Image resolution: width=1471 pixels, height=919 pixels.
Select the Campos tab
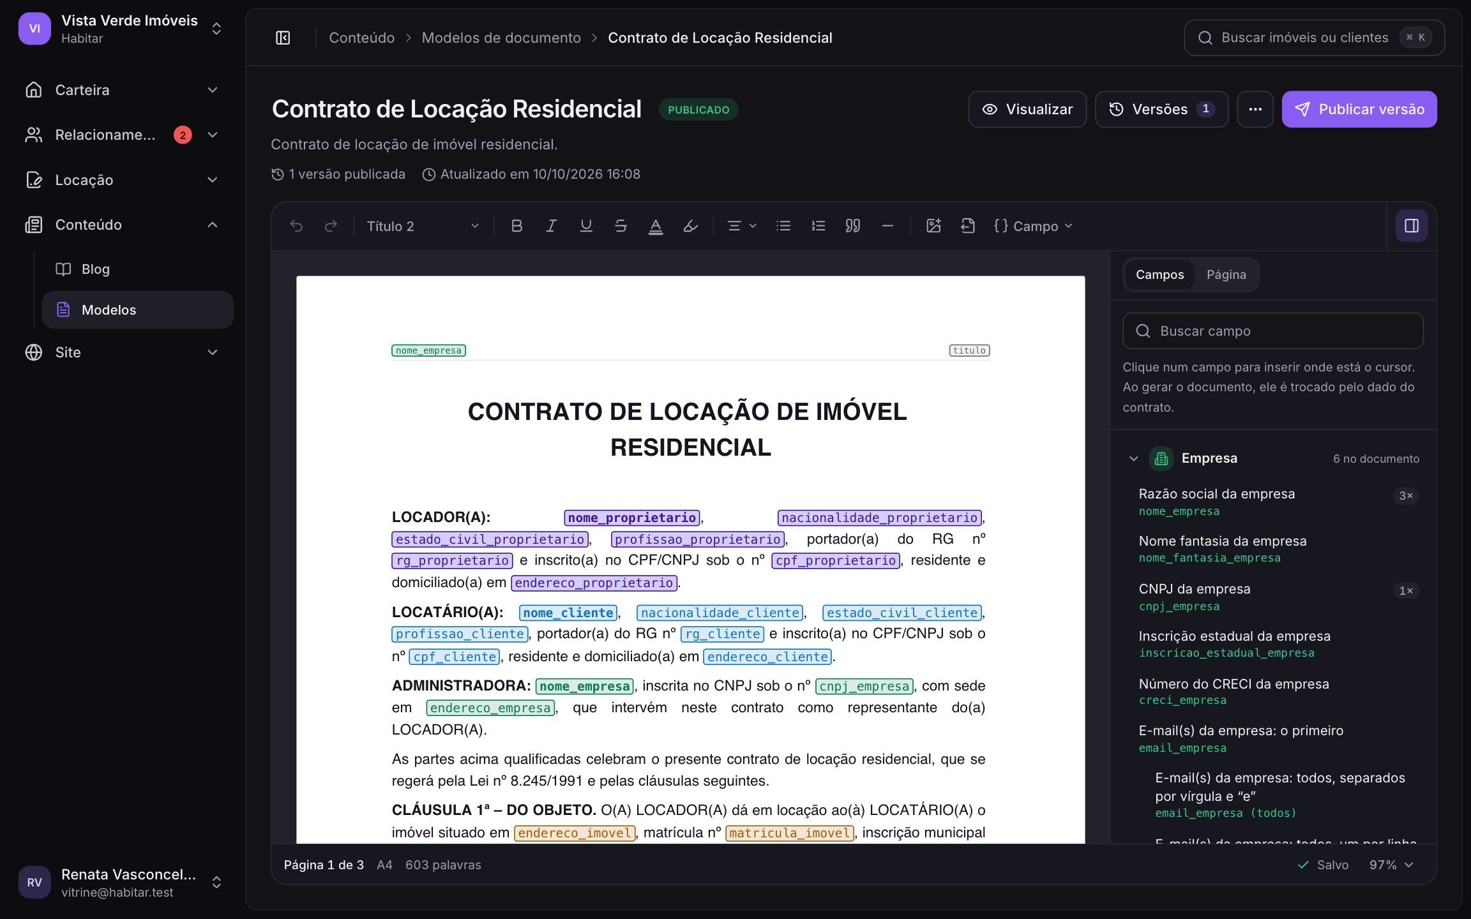click(1159, 274)
